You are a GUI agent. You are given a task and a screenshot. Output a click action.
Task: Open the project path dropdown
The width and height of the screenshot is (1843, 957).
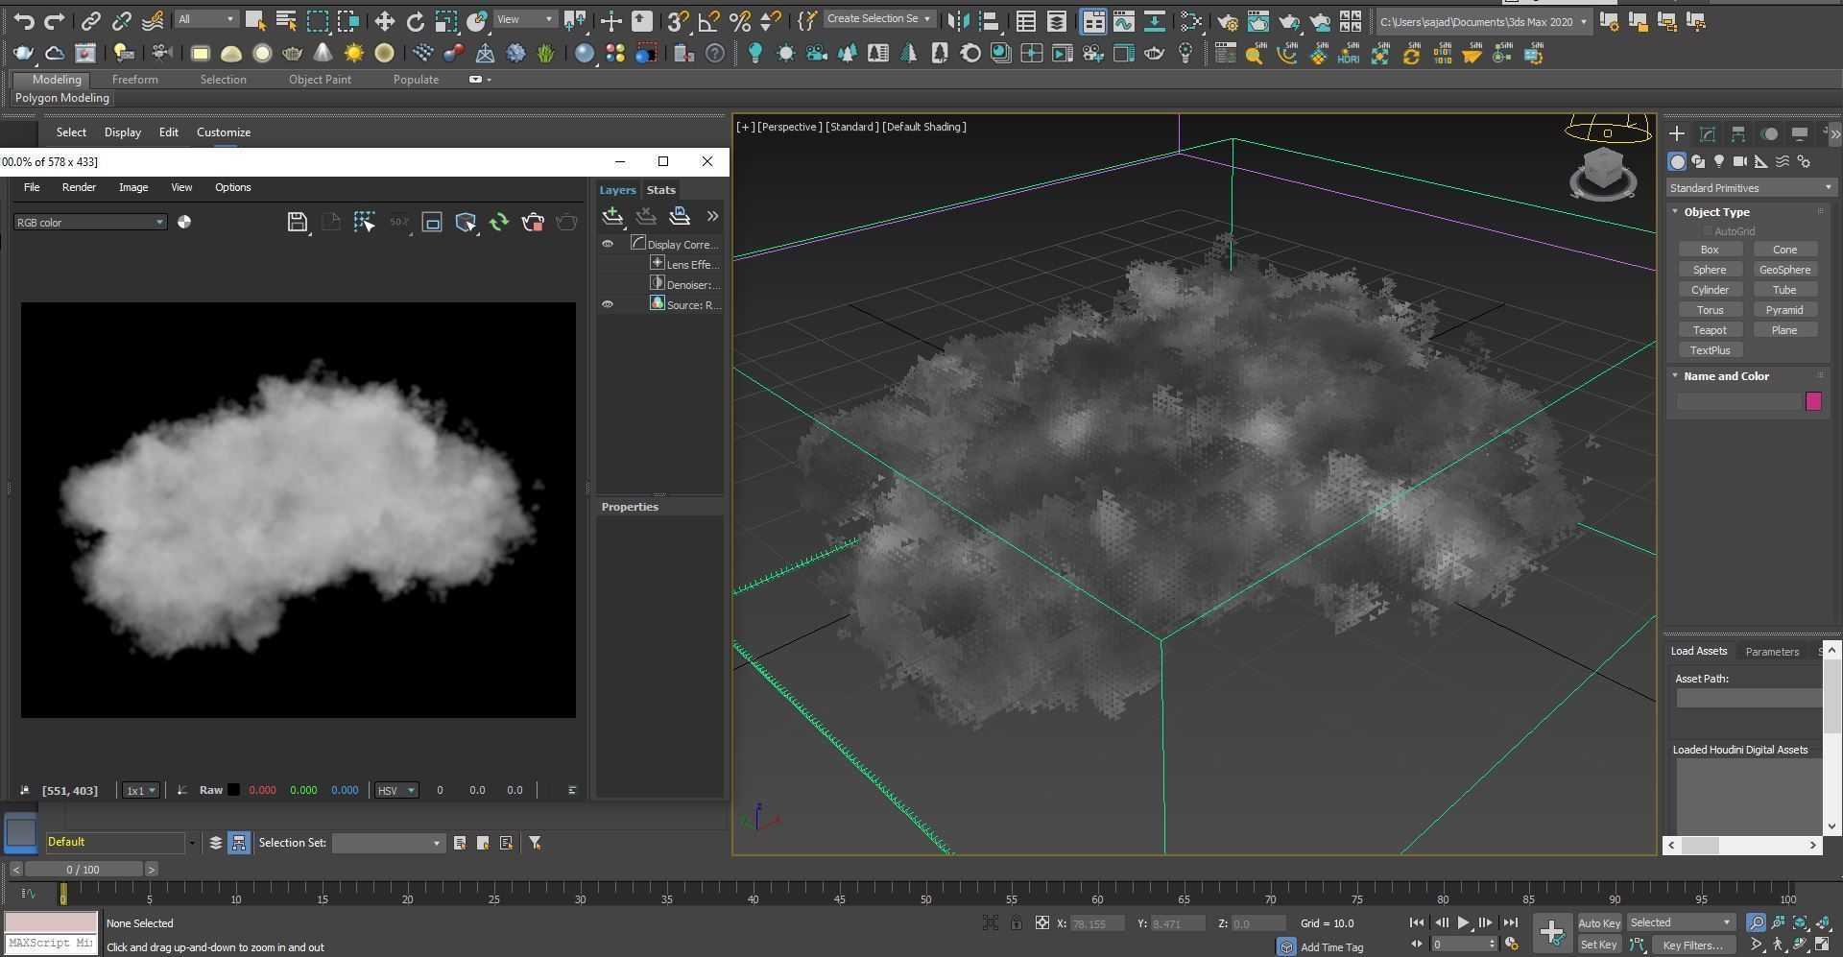(1483, 21)
